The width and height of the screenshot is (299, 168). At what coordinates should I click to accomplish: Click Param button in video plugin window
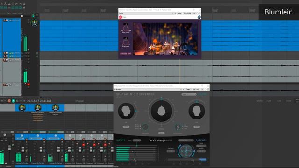pyautogui.click(x=179, y=14)
